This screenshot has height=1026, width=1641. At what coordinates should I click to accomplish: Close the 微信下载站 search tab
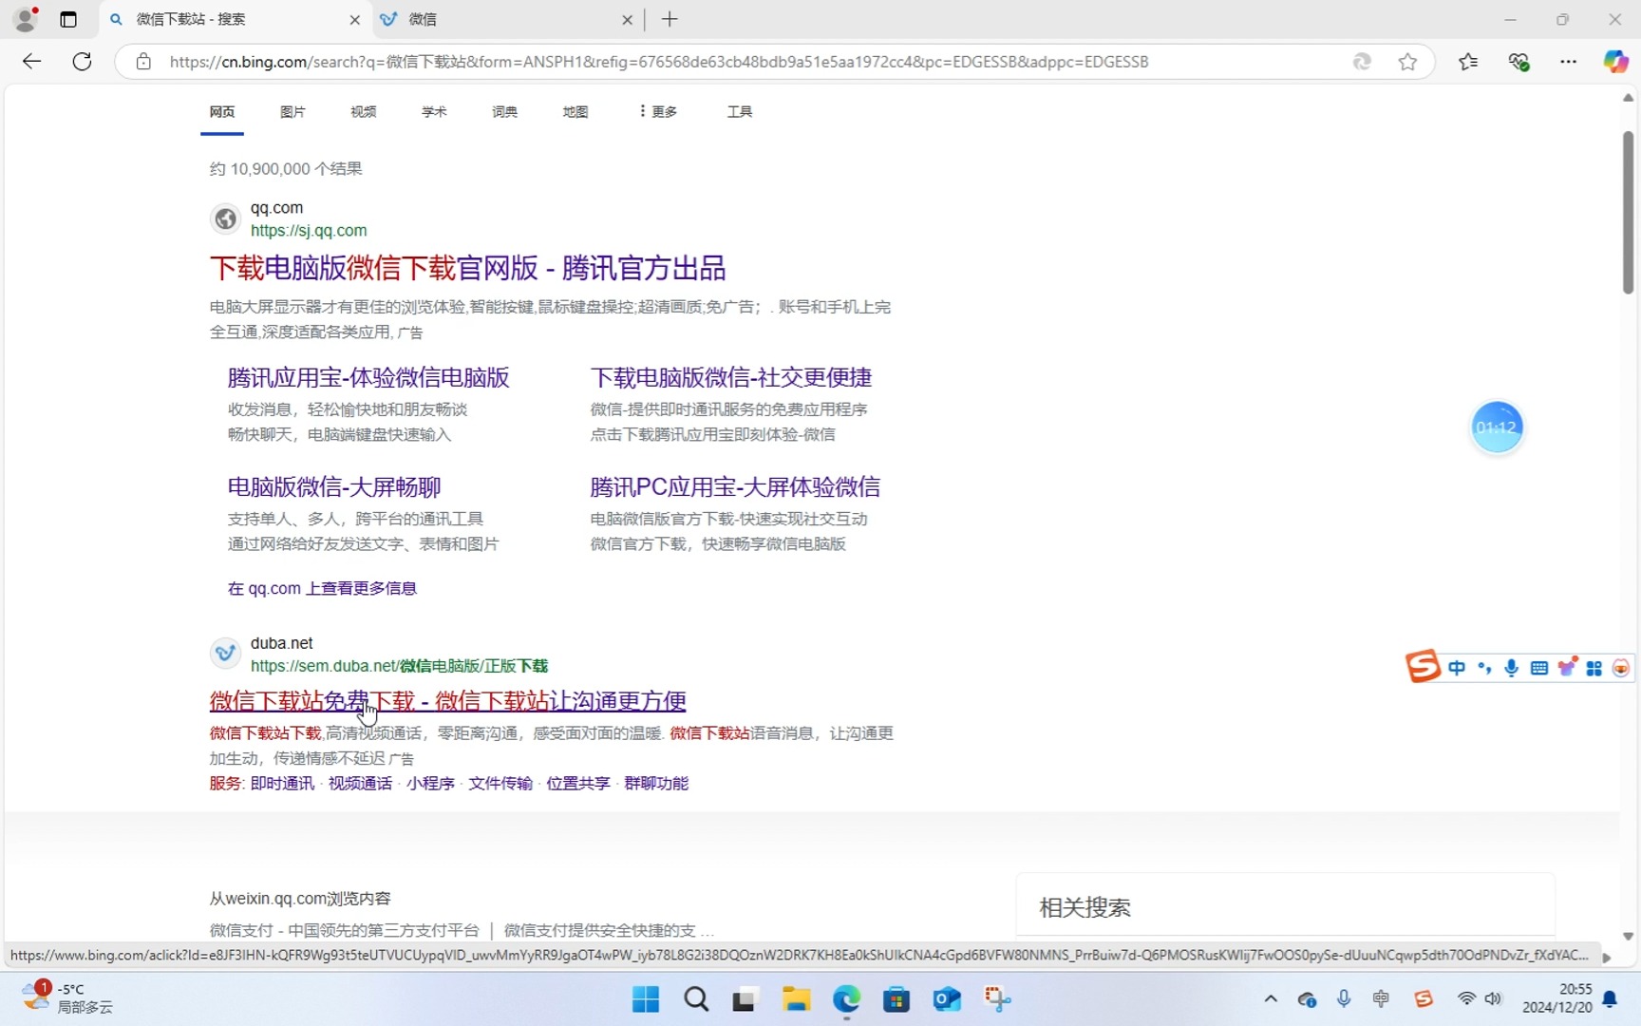tap(354, 19)
